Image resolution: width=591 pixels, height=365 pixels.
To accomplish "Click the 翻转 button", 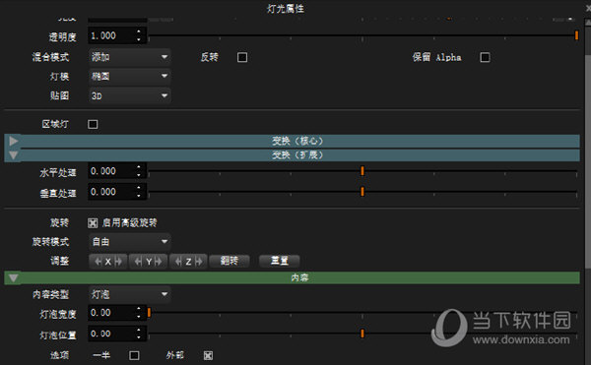I will click(x=230, y=261).
